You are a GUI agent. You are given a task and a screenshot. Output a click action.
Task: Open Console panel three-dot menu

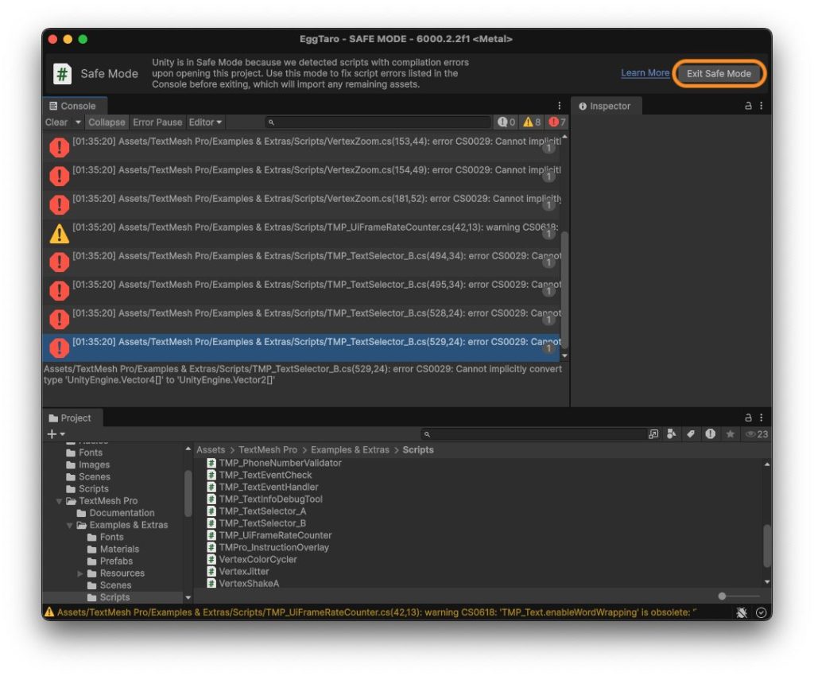[x=559, y=106]
